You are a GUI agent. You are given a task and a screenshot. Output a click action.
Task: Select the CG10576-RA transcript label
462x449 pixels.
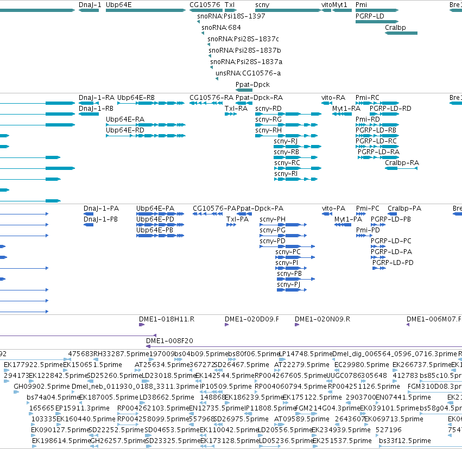[x=211, y=98]
